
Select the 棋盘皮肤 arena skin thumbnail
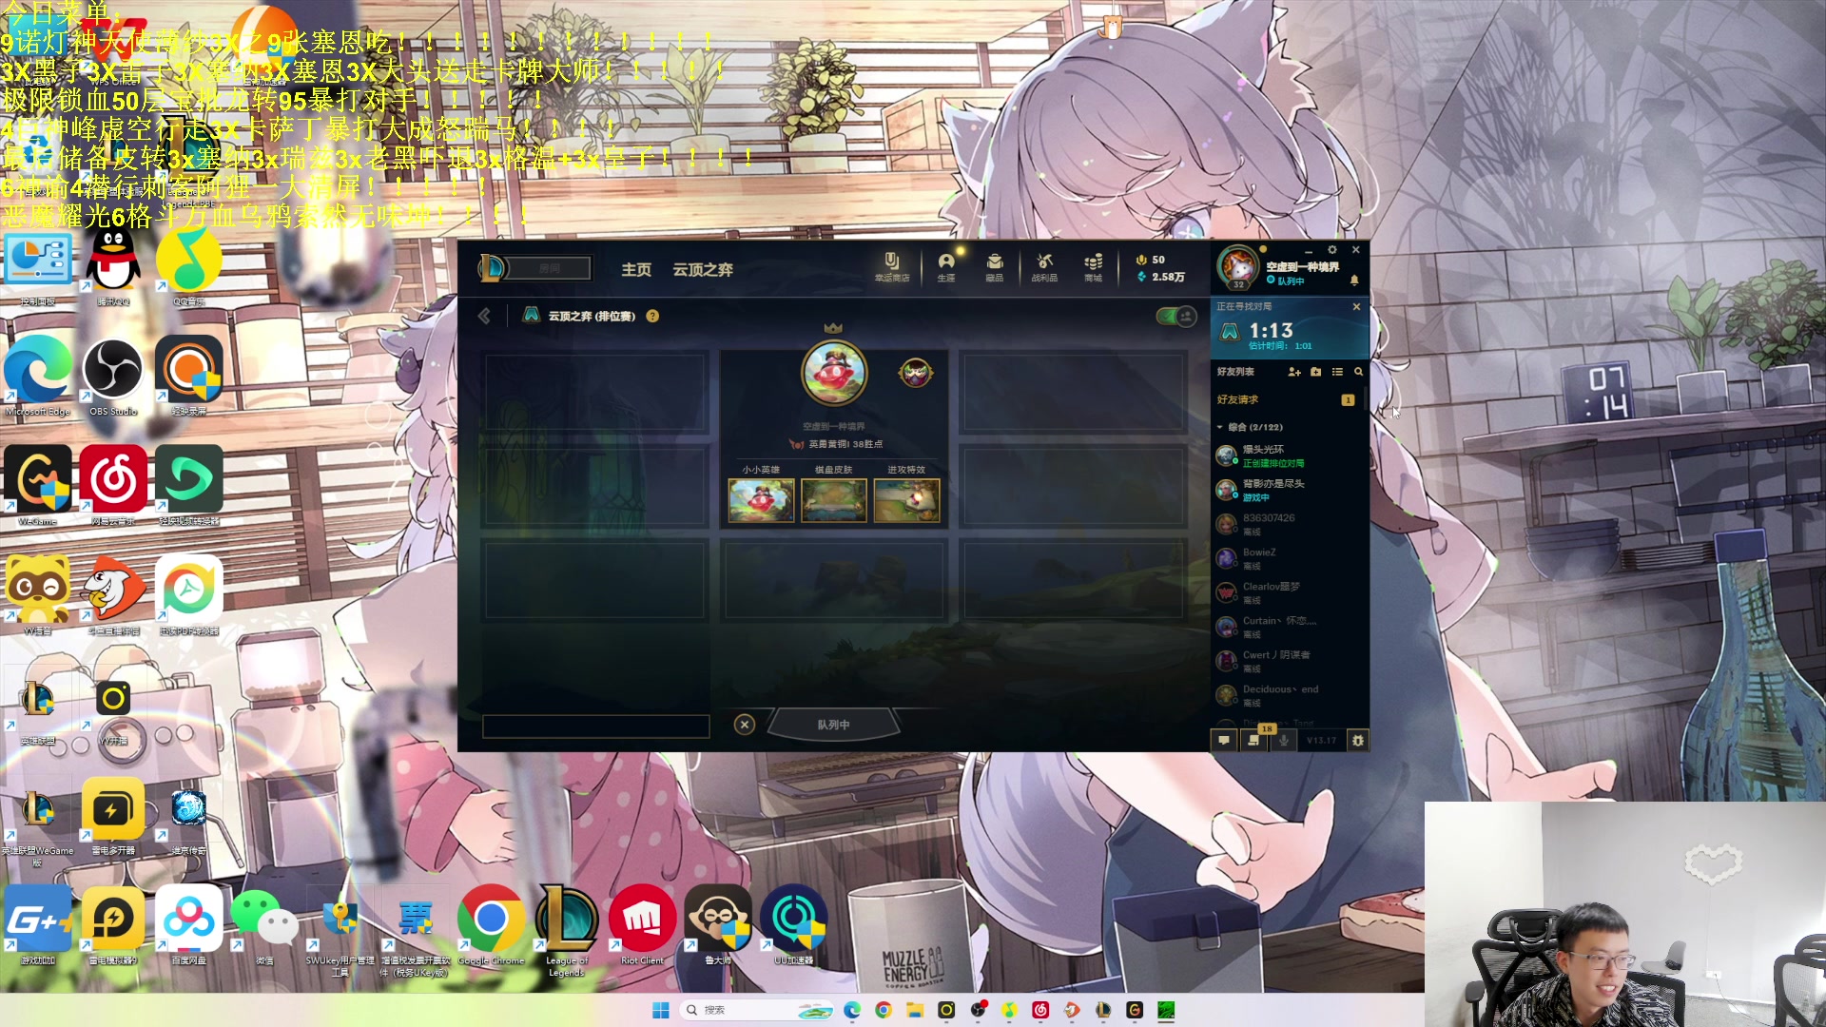tap(834, 500)
